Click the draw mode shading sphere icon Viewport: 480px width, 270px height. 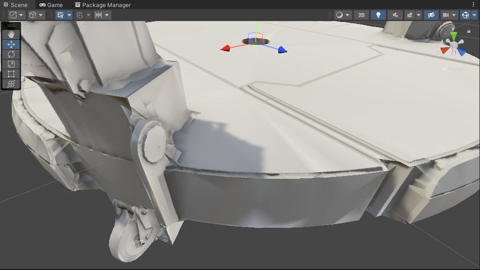point(339,15)
